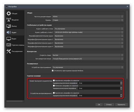Open Тип измерителя пиков dropdown
The width and height of the screenshot is (134, 112).
pyautogui.click(x=88, y=59)
